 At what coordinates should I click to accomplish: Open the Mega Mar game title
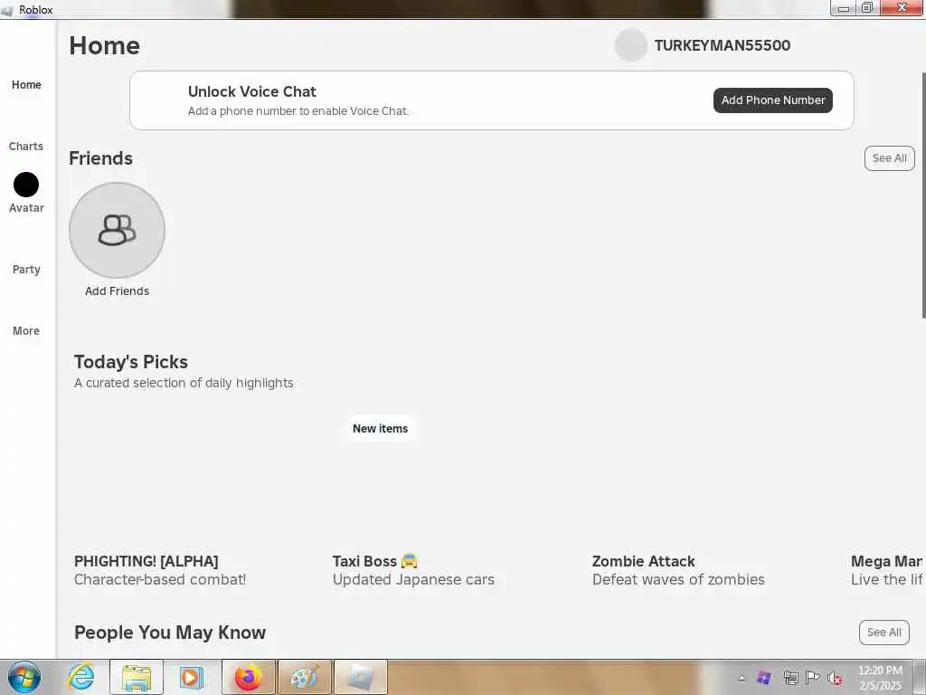tap(886, 561)
